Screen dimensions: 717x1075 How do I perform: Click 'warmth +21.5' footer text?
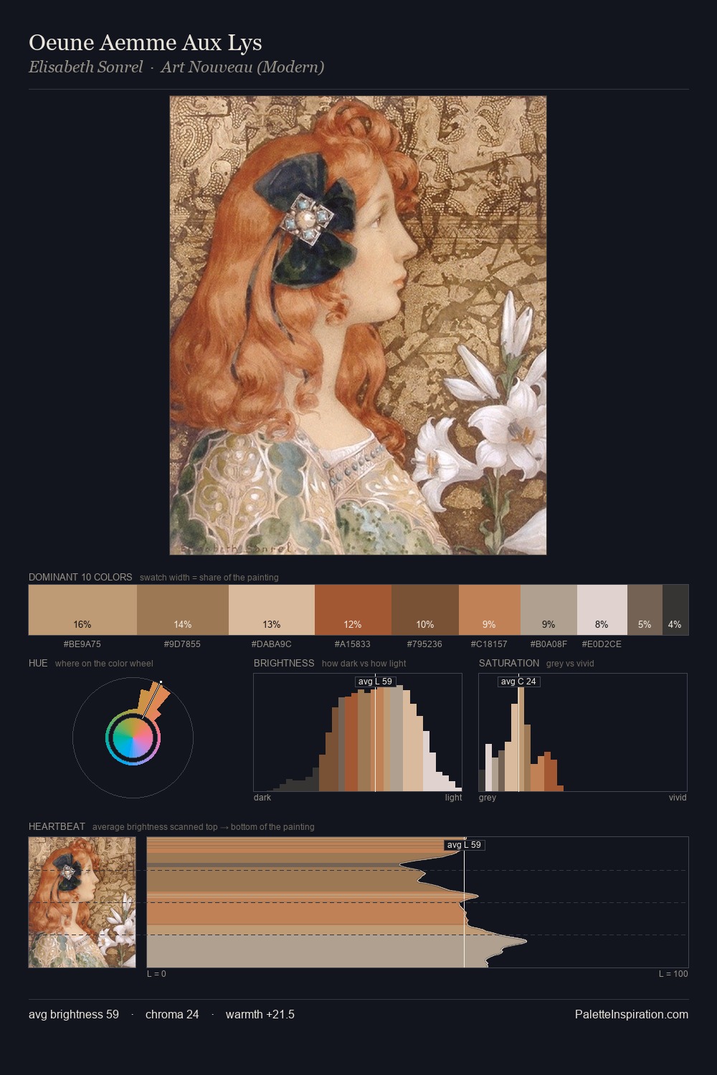click(x=260, y=1014)
